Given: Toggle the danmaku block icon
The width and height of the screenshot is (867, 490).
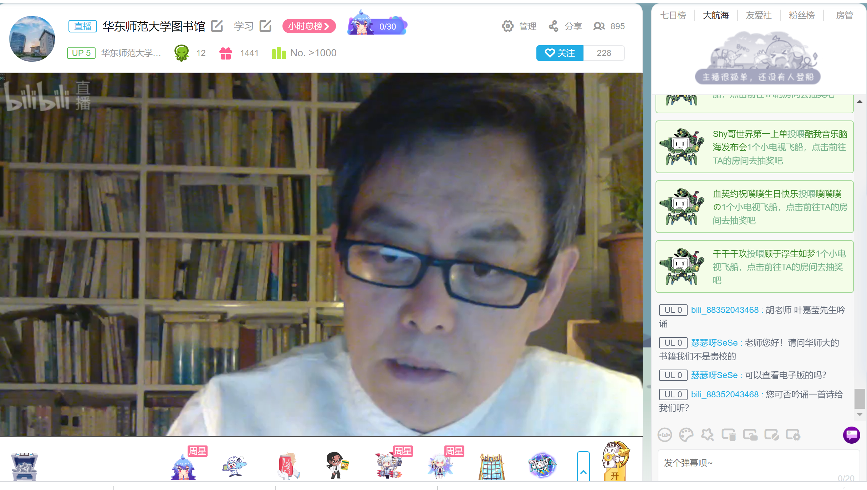Looking at the screenshot, I should point(771,435).
